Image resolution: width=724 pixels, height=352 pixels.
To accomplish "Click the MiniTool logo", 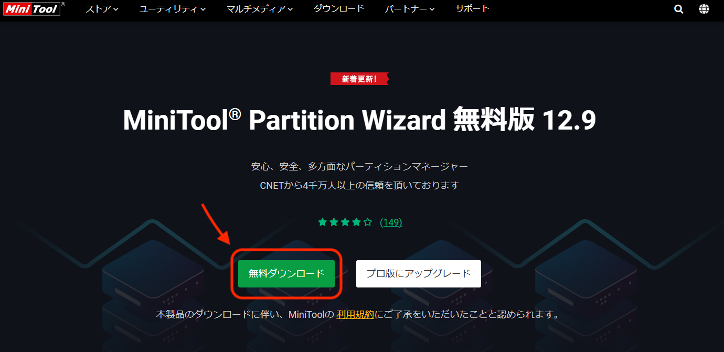I will 30,8.
